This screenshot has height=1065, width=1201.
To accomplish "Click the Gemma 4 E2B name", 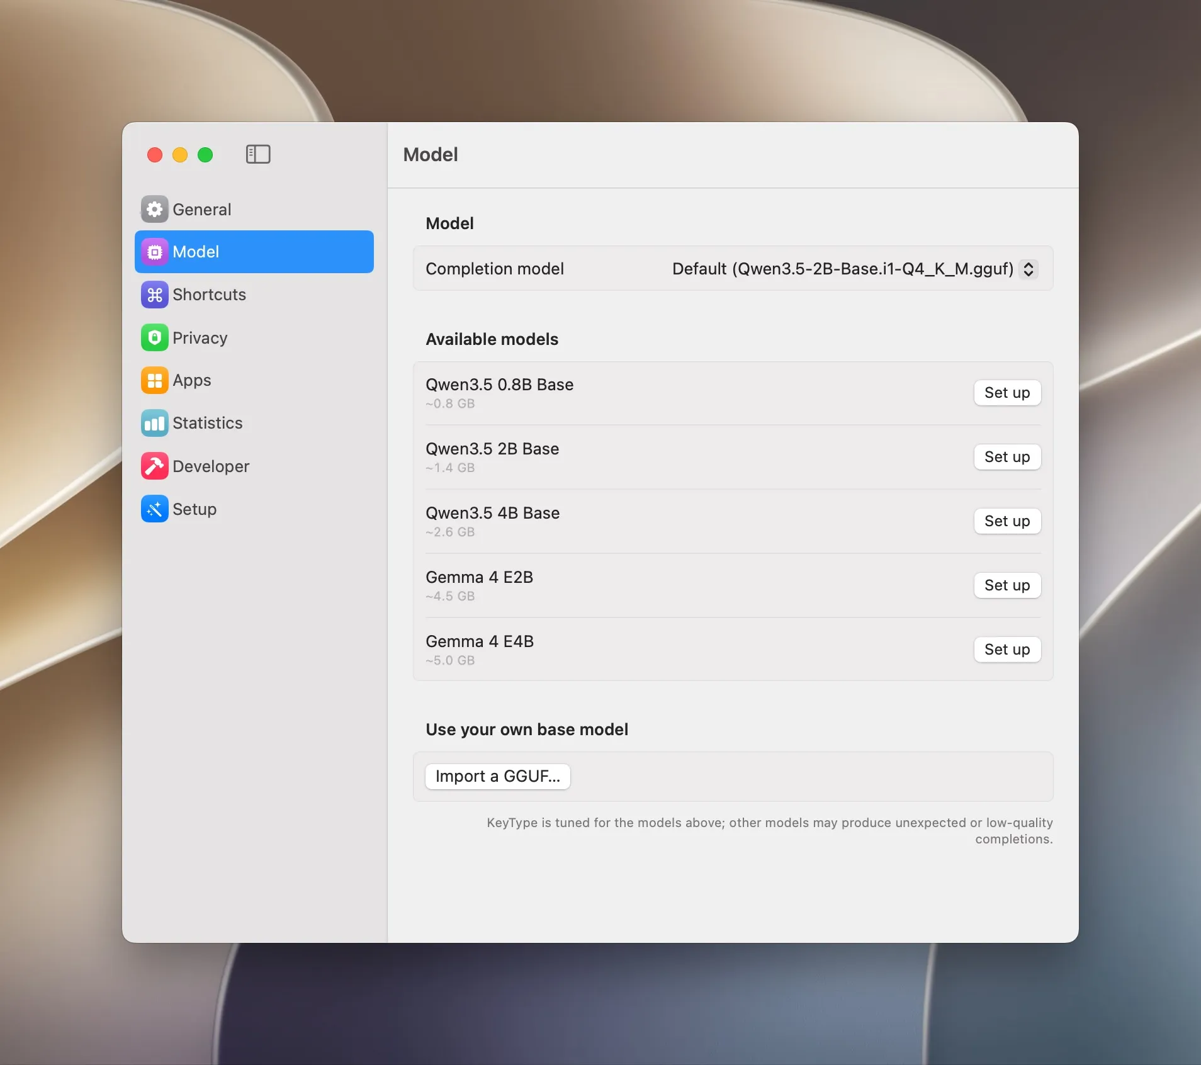I will pyautogui.click(x=480, y=577).
